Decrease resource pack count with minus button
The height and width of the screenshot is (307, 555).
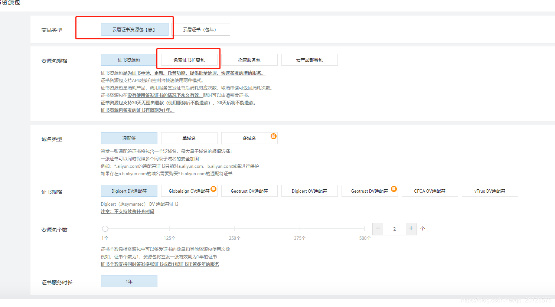pyautogui.click(x=378, y=229)
